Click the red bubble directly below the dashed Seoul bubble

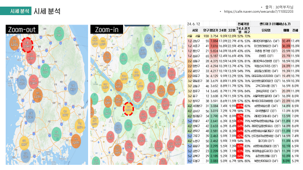[x=31, y=57]
